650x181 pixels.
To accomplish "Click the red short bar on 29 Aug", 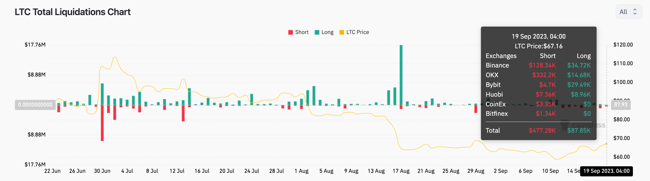I will click(x=476, y=109).
